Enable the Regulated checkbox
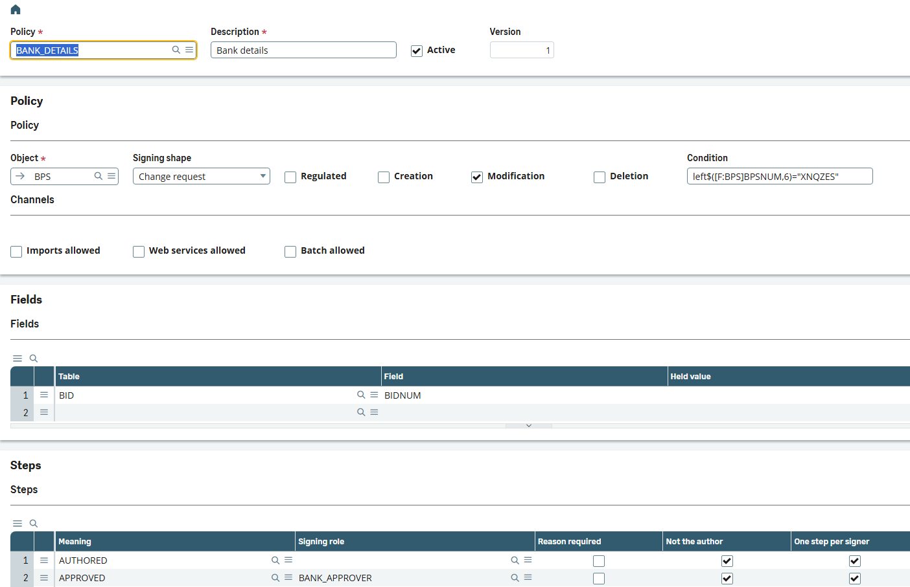910x587 pixels. [x=290, y=177]
